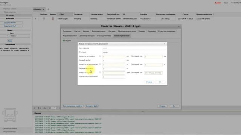Select the Техобслуживание tab
The width and height of the screenshot is (241, 135).
click(x=122, y=36)
